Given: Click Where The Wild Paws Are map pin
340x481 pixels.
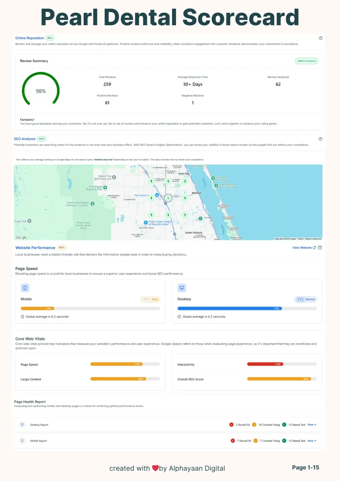Looking at the screenshot, I should pyautogui.click(x=114, y=177).
